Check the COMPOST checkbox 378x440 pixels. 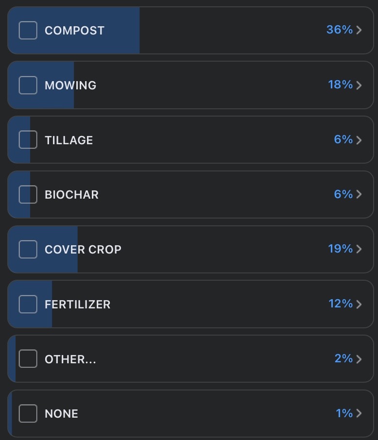28,30
